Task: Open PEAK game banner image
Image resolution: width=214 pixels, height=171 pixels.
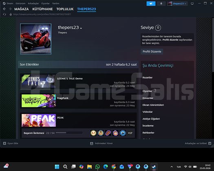Action: [x=39, y=120]
